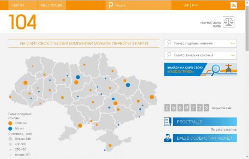Switch language to РУС
The height and width of the screenshot is (159, 249).
tap(195, 6)
